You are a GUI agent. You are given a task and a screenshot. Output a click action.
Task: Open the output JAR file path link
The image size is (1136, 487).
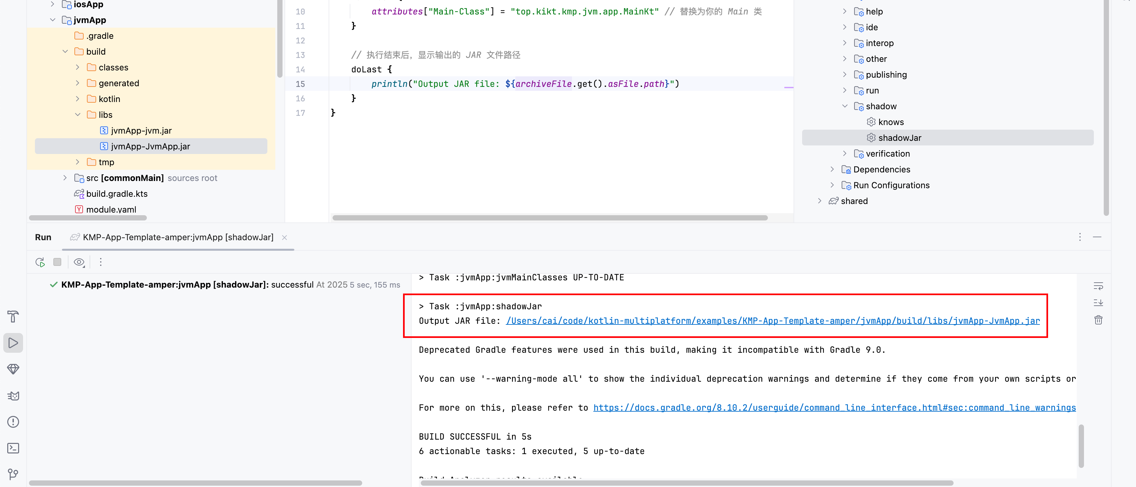[x=772, y=321]
